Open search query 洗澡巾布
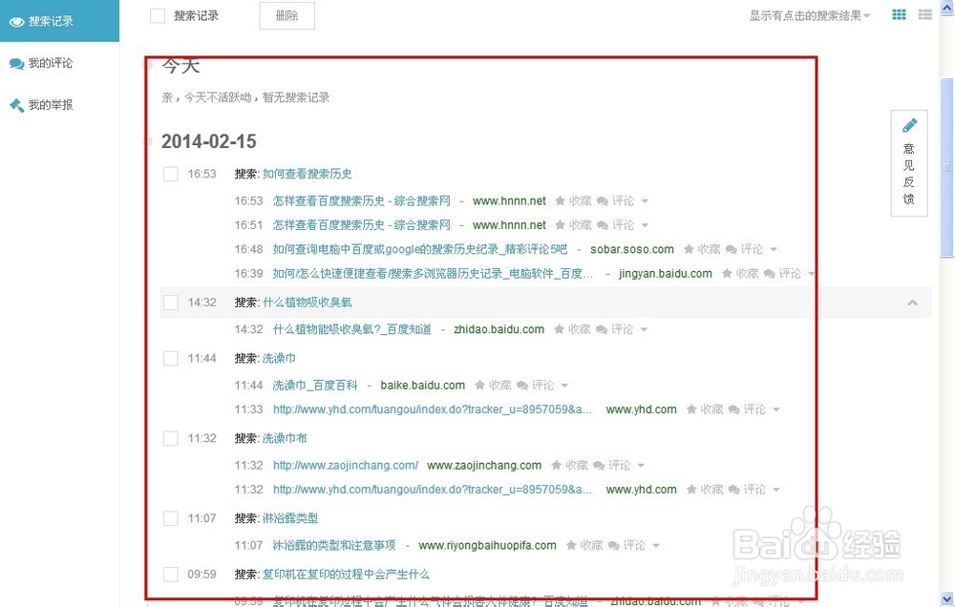The width and height of the screenshot is (955, 607). tap(285, 438)
